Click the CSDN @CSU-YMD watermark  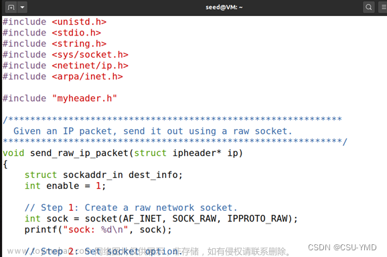point(342,248)
